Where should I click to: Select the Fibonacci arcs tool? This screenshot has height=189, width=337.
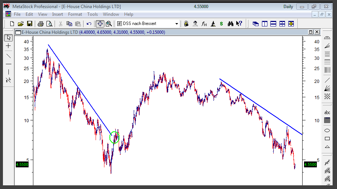[327, 38]
